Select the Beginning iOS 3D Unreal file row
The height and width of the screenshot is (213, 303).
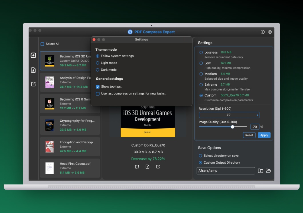(65, 61)
